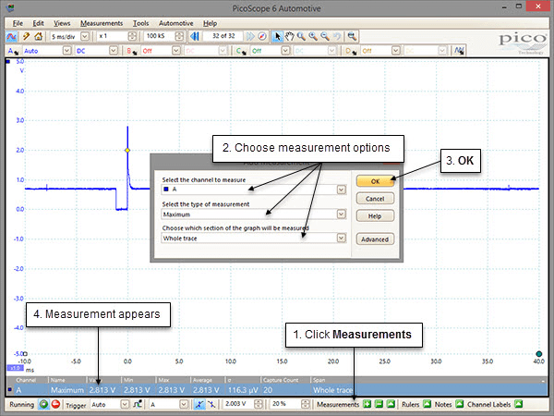The image size is (554, 416).
Task: Click the red Stop capture button
Action: click(55, 404)
